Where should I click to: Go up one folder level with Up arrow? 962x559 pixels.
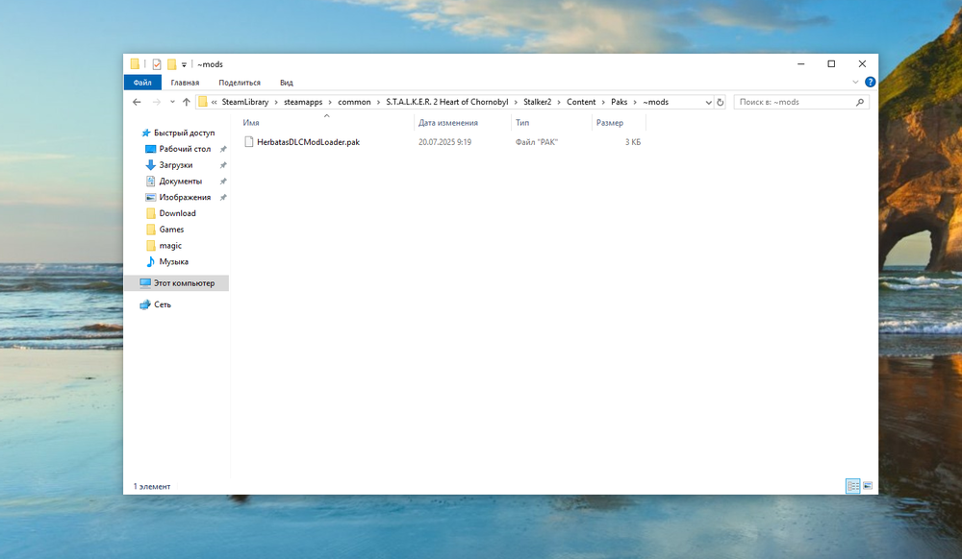pos(187,102)
